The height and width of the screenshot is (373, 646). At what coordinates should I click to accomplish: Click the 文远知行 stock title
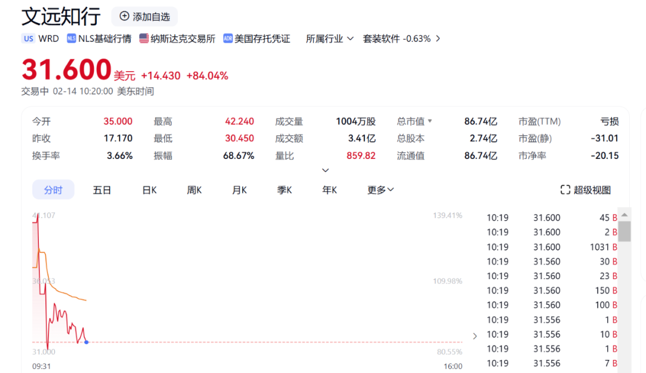pos(61,17)
